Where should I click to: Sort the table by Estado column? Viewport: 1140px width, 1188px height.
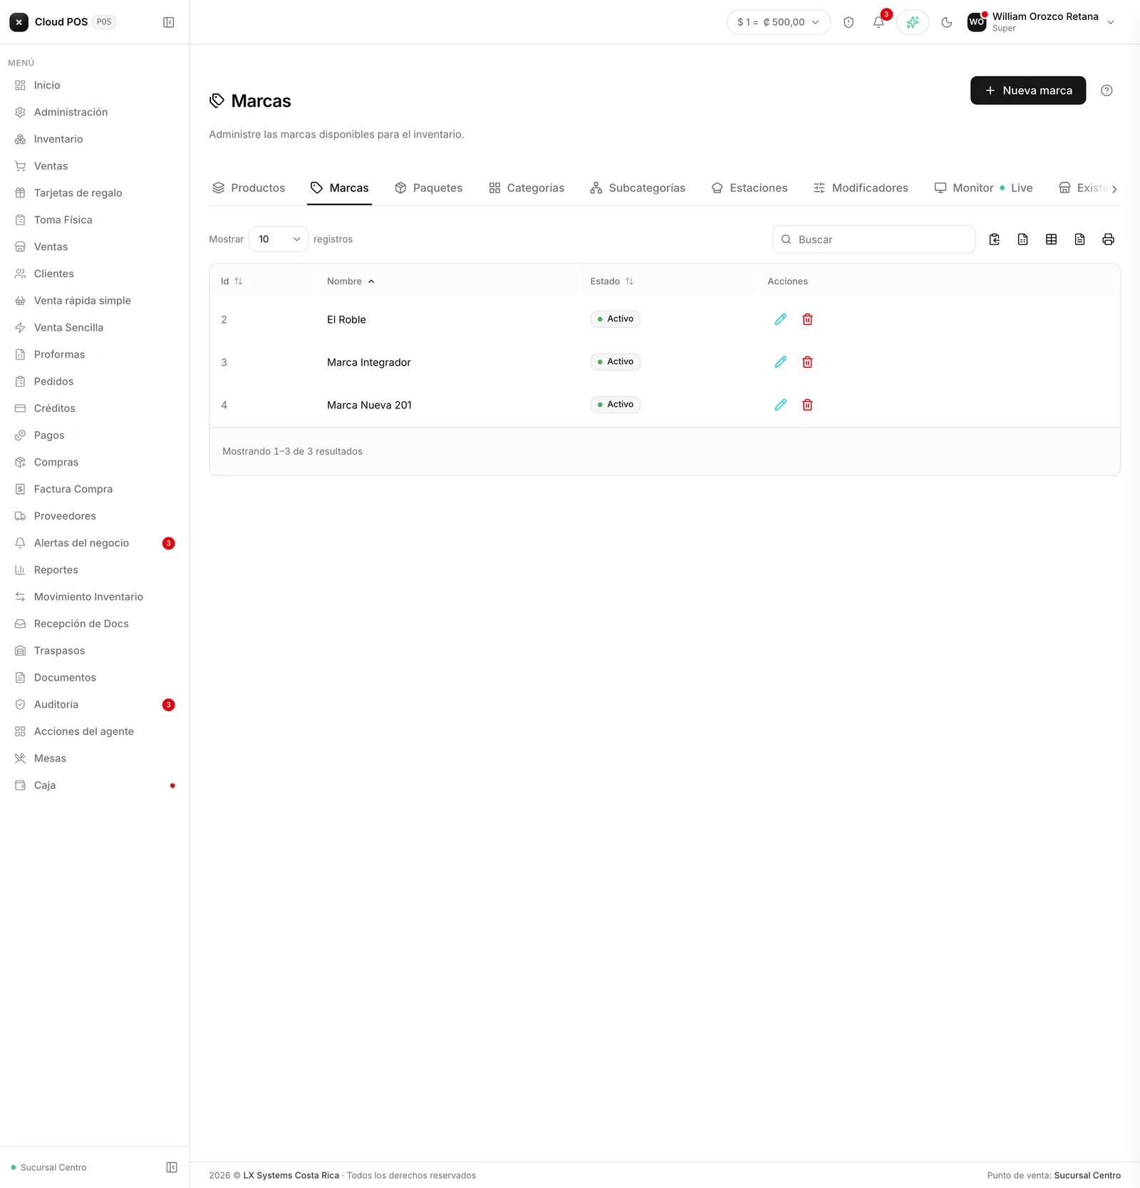[x=612, y=281]
